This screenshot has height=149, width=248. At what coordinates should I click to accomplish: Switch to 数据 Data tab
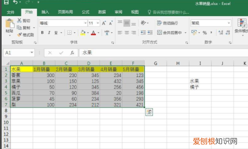[102, 12]
